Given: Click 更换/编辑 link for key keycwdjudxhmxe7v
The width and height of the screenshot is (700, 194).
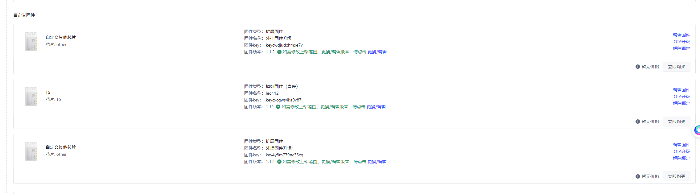Looking at the screenshot, I should coord(377,52).
